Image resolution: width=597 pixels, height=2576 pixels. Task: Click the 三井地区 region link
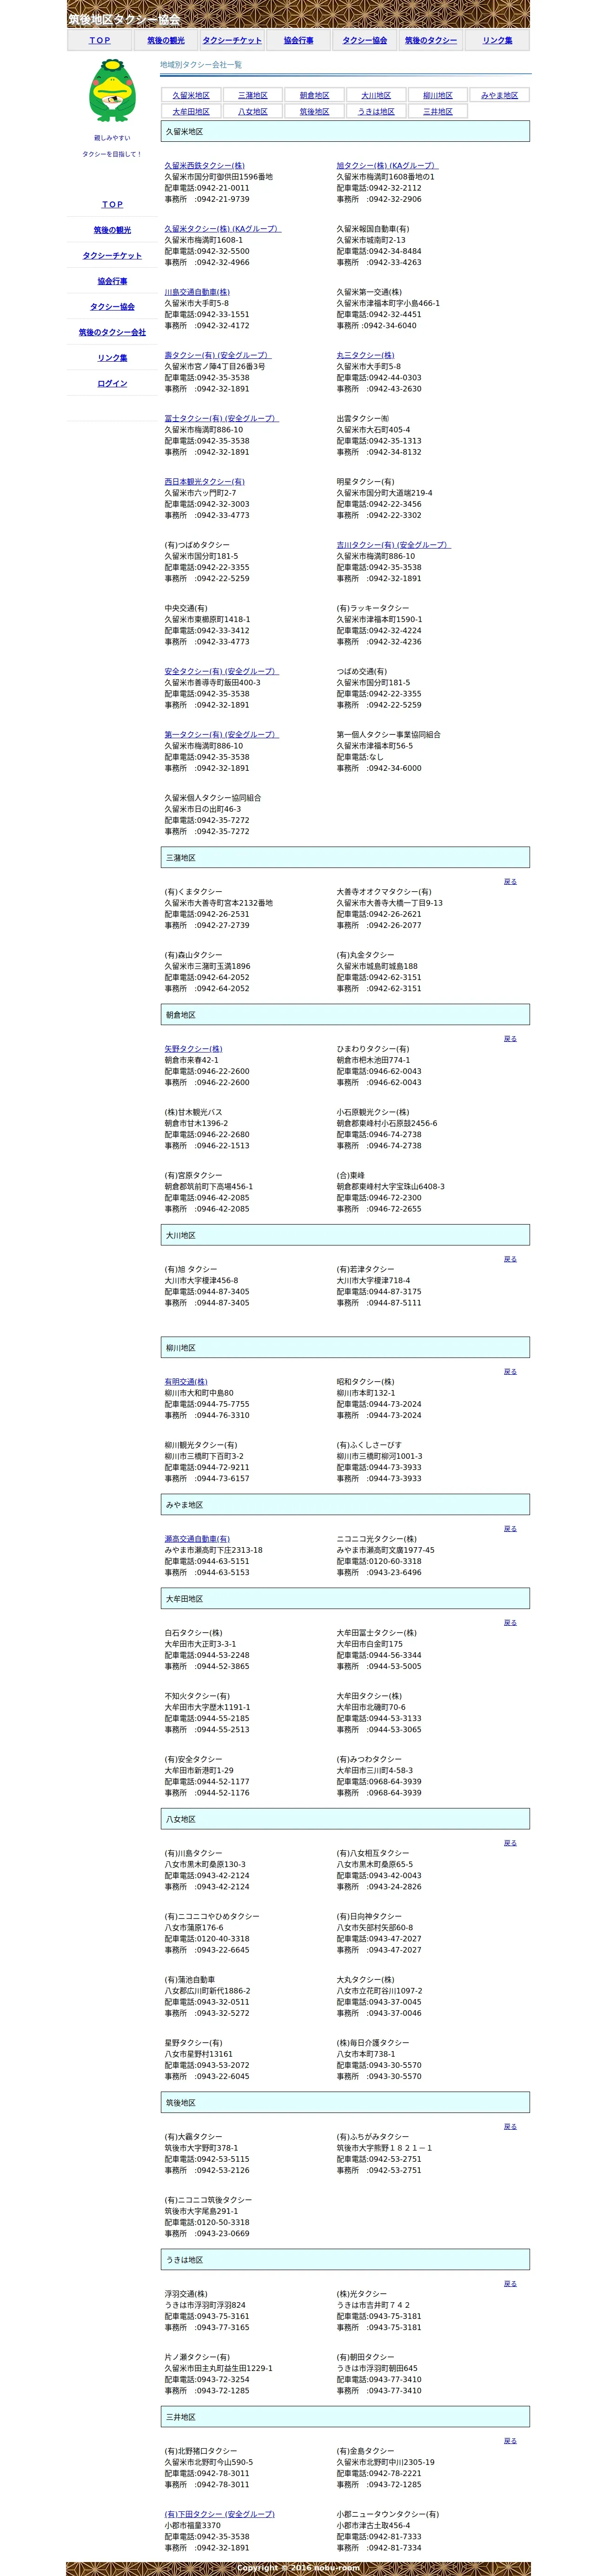click(438, 111)
